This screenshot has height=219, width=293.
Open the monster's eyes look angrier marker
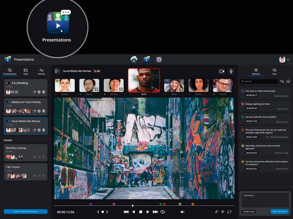click(265, 133)
